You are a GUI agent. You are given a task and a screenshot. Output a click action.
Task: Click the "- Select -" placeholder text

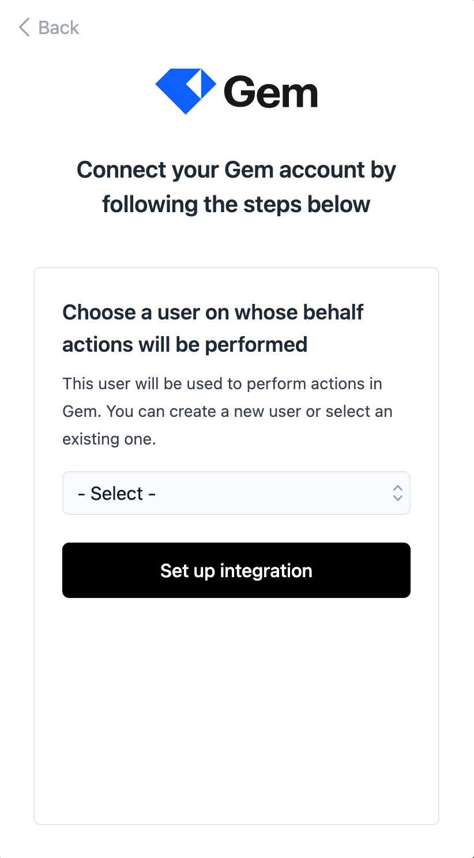click(116, 494)
